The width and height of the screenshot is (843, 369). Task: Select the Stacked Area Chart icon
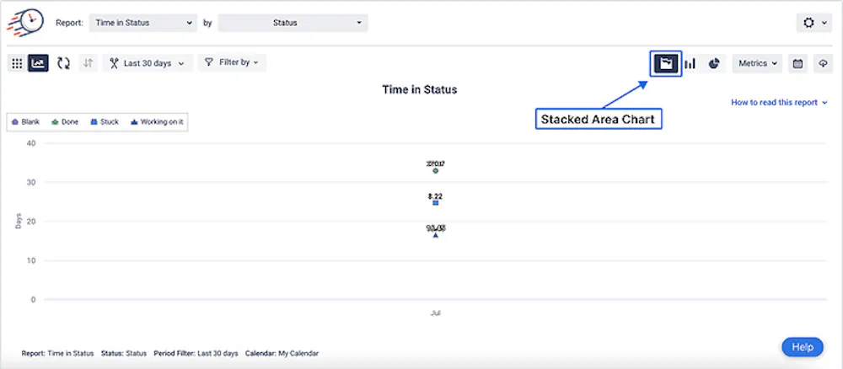click(666, 63)
